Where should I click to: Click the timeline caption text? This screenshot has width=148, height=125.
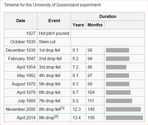coord(52,5)
